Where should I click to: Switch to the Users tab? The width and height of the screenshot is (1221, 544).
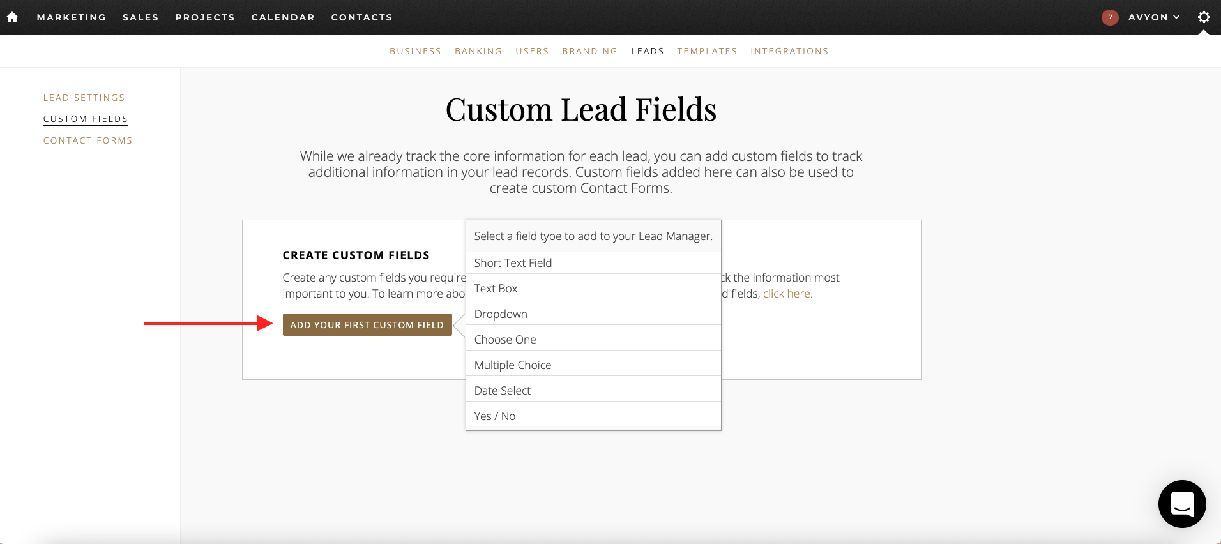coord(532,51)
